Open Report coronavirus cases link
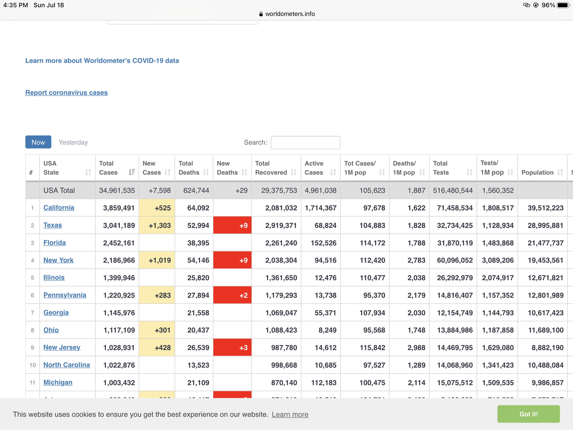This screenshot has width=573, height=430. click(66, 93)
